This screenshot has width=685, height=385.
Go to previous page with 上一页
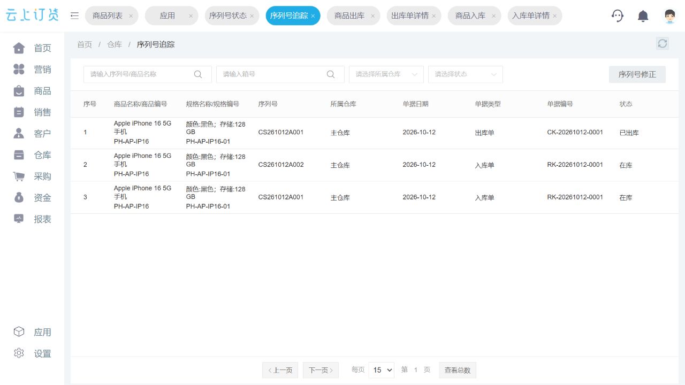pos(280,370)
